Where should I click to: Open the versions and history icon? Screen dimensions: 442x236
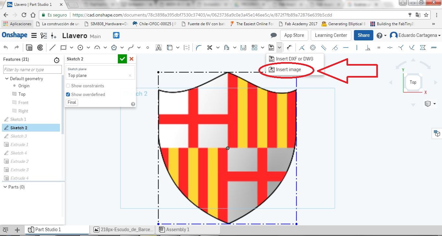pos(44,36)
